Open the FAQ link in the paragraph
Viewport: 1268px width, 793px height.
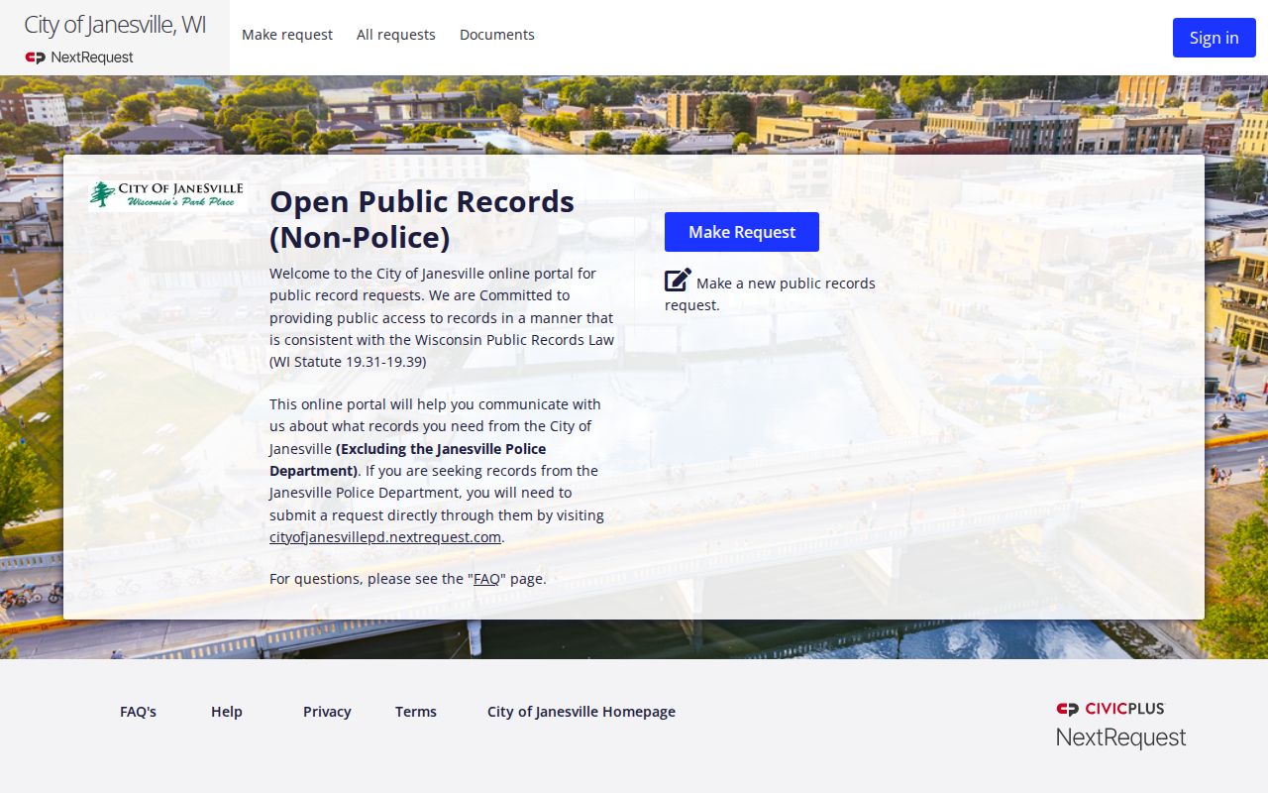[x=486, y=579]
